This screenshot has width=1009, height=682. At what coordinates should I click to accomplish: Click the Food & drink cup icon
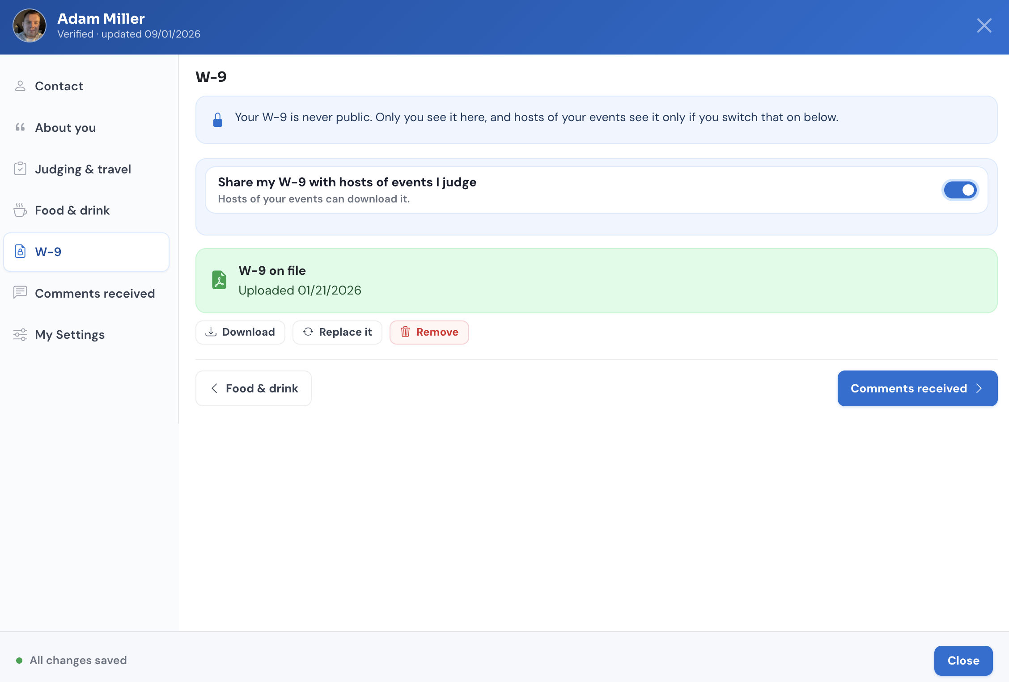point(20,210)
